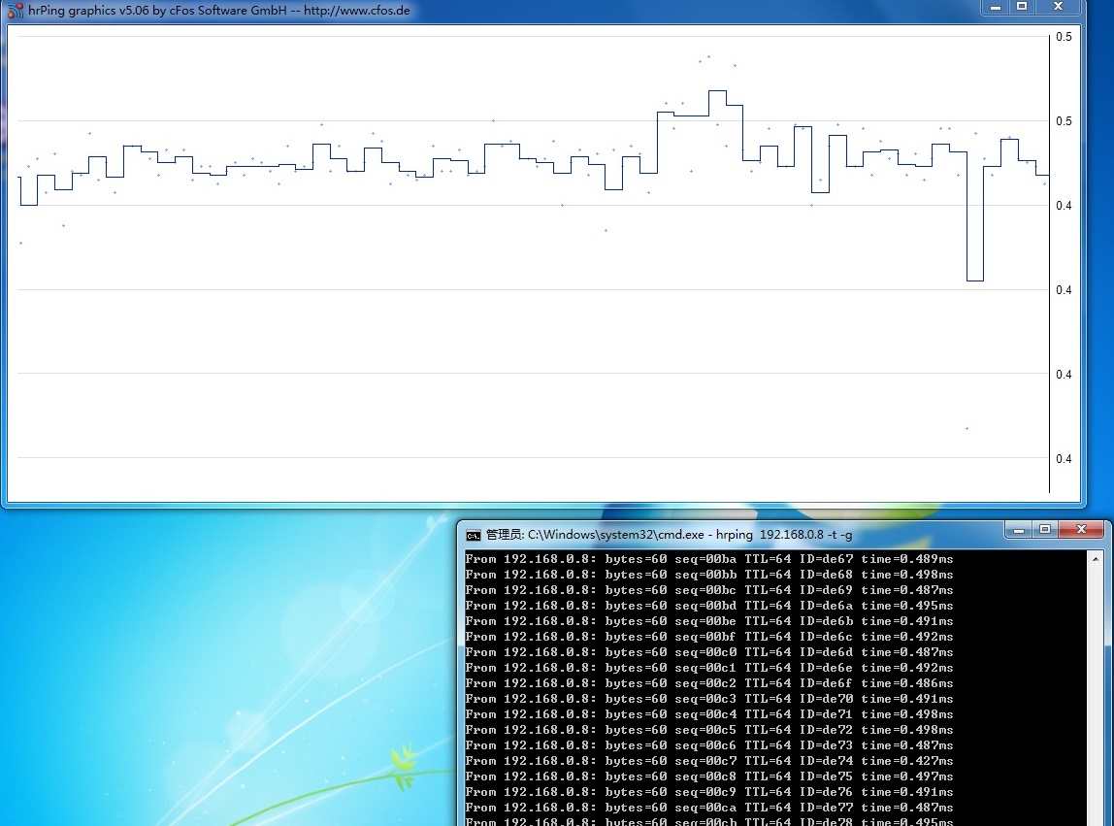Click the deepest dip in the graph line
Viewport: 1114px width, 826px height.
click(x=974, y=281)
